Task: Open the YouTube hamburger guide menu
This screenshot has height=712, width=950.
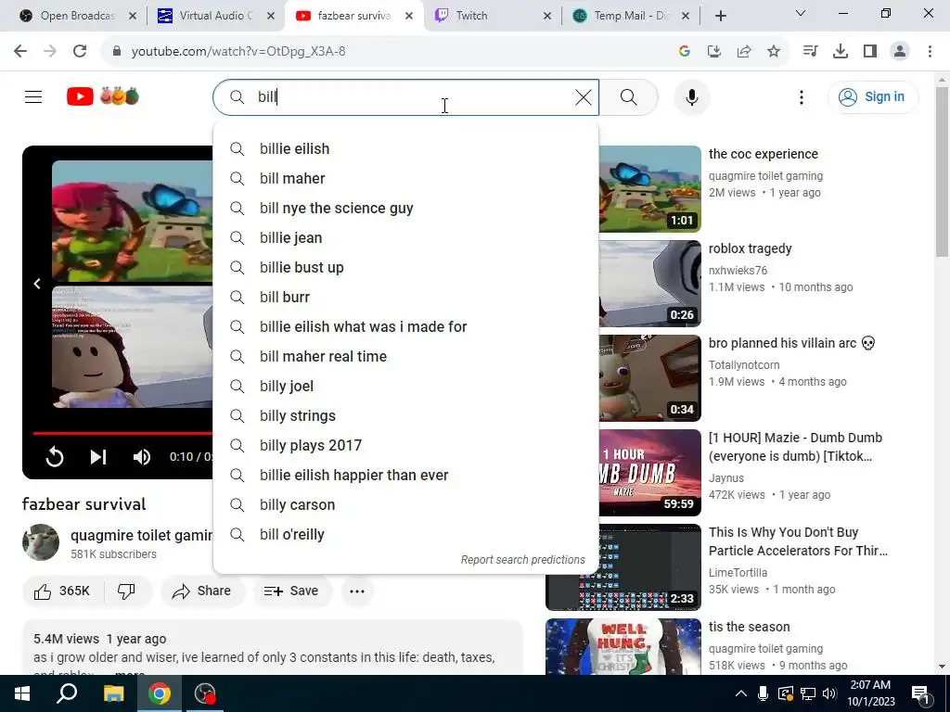Action: [33, 96]
